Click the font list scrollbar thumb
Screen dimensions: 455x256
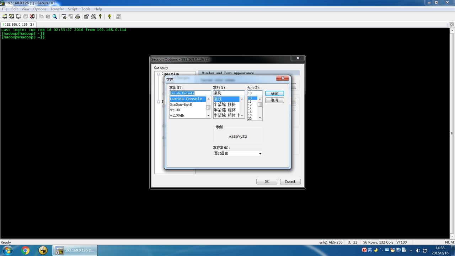pos(208,107)
